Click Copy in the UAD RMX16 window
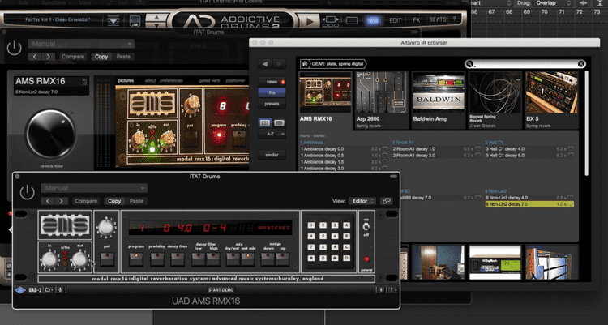 click(114, 201)
